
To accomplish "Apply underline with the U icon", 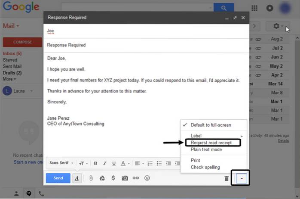I will tap(114, 163).
